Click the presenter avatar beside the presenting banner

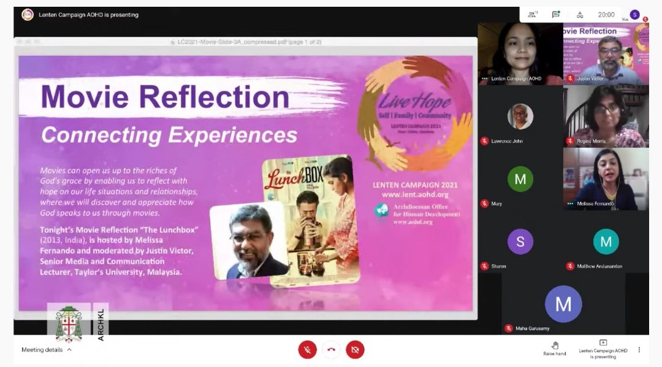pyautogui.click(x=28, y=15)
